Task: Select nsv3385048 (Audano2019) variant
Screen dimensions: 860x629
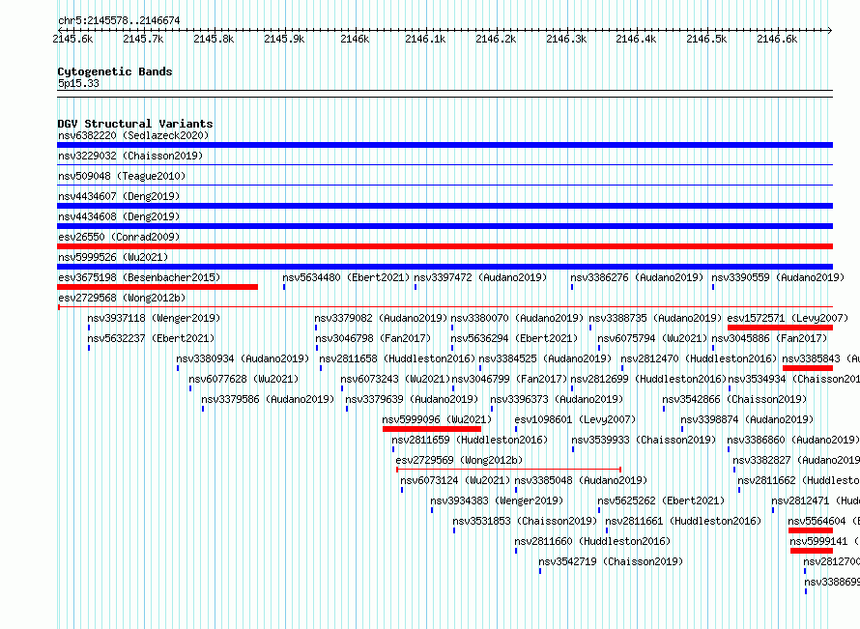Action: (x=581, y=480)
